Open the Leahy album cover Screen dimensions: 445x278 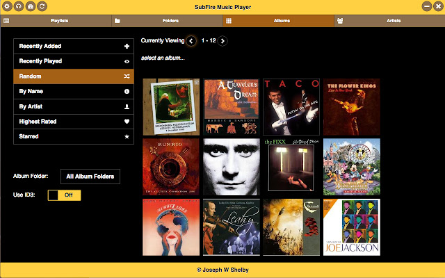[232, 227]
